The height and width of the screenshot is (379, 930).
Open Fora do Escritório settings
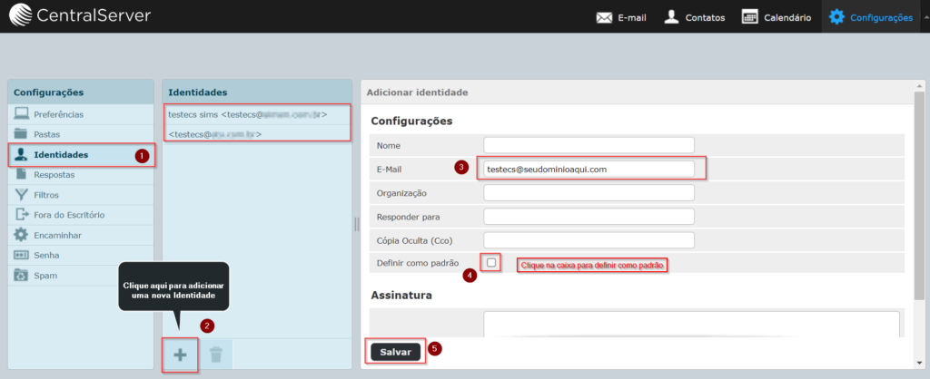coord(69,215)
